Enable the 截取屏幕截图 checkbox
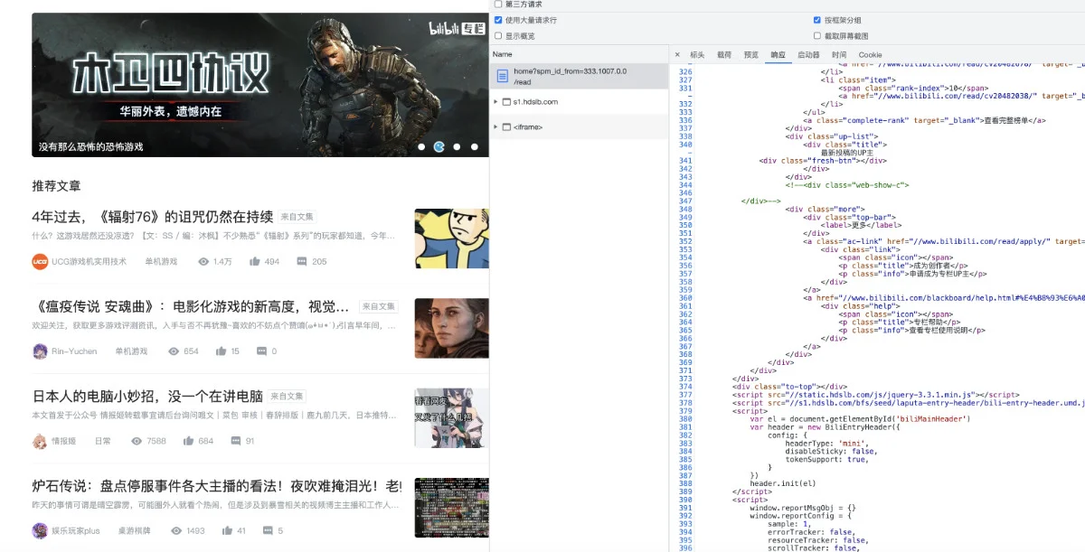This screenshot has width=1085, height=552. pyautogui.click(x=817, y=36)
